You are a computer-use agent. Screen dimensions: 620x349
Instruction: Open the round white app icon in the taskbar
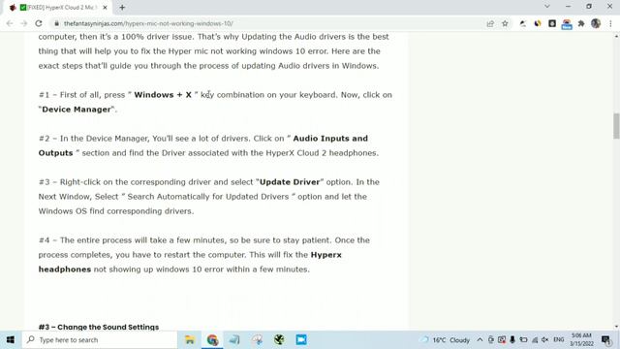point(257,340)
